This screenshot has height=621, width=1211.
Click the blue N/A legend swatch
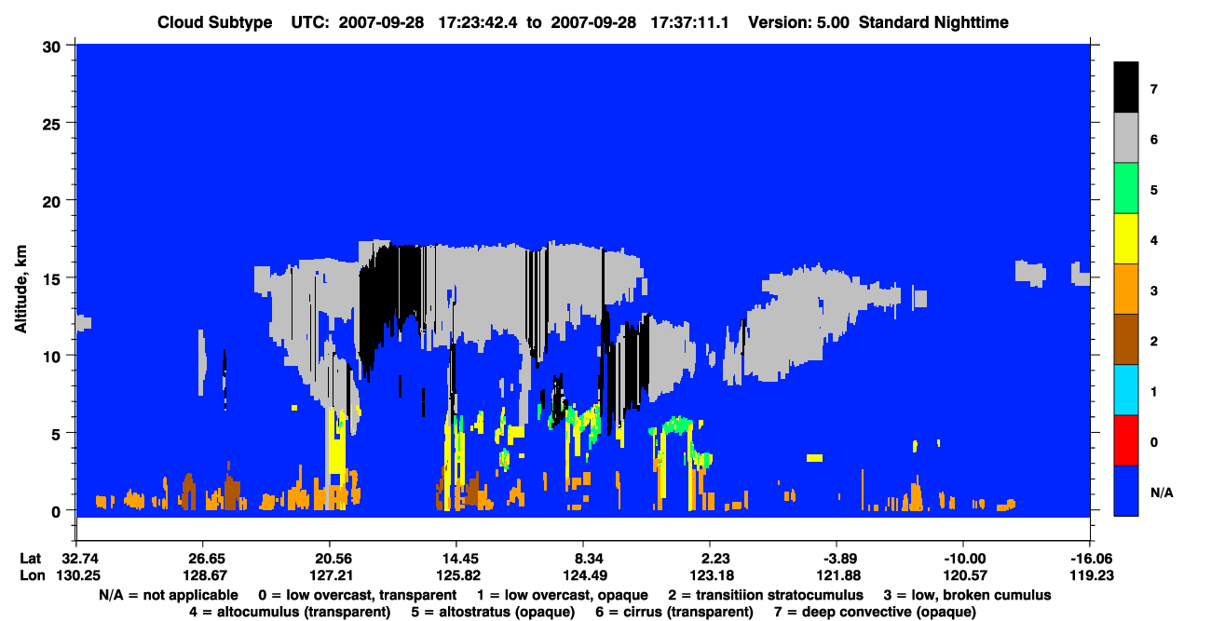1126,491
